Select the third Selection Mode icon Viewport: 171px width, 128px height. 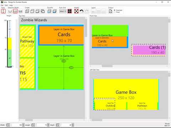tap(21, 11)
